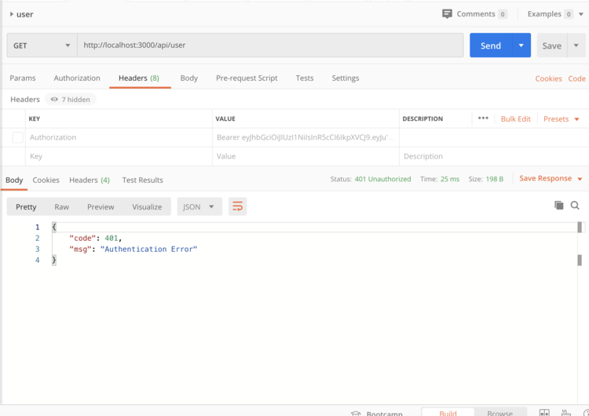
Task: Select the Pretty view mode
Action: tap(26, 207)
